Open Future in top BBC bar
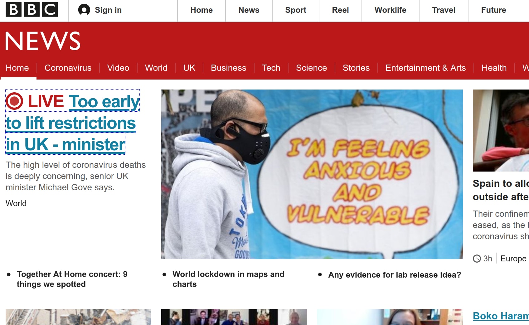 493,10
